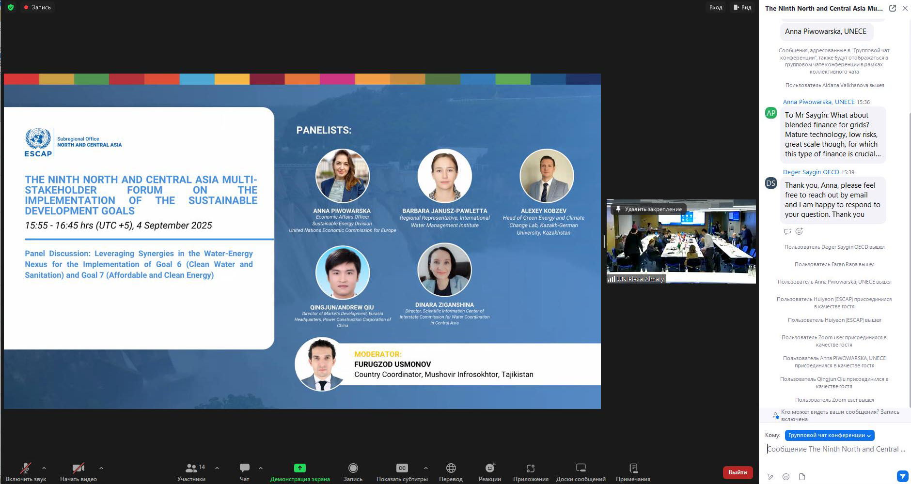Click the Запись recording indicator at top
Viewport: 911px width, 484px height.
click(x=37, y=7)
